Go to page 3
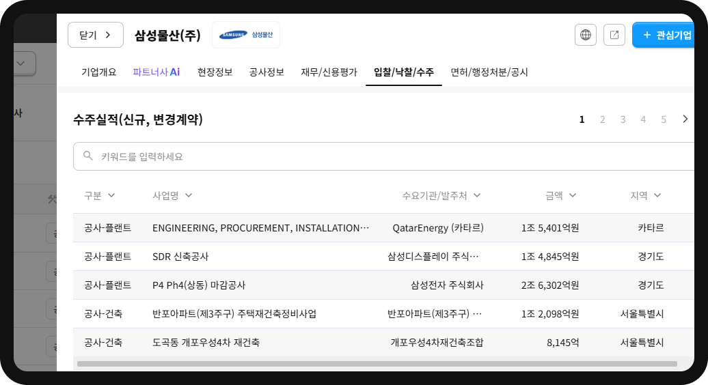708x385 pixels. click(623, 119)
